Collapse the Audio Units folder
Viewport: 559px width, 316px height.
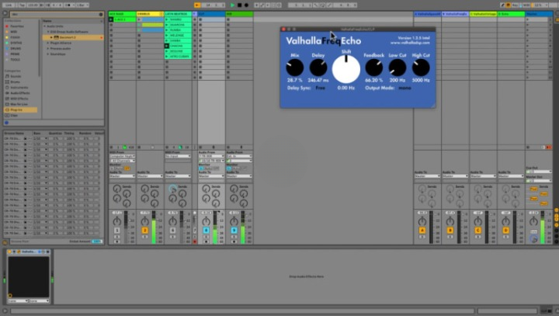point(45,26)
